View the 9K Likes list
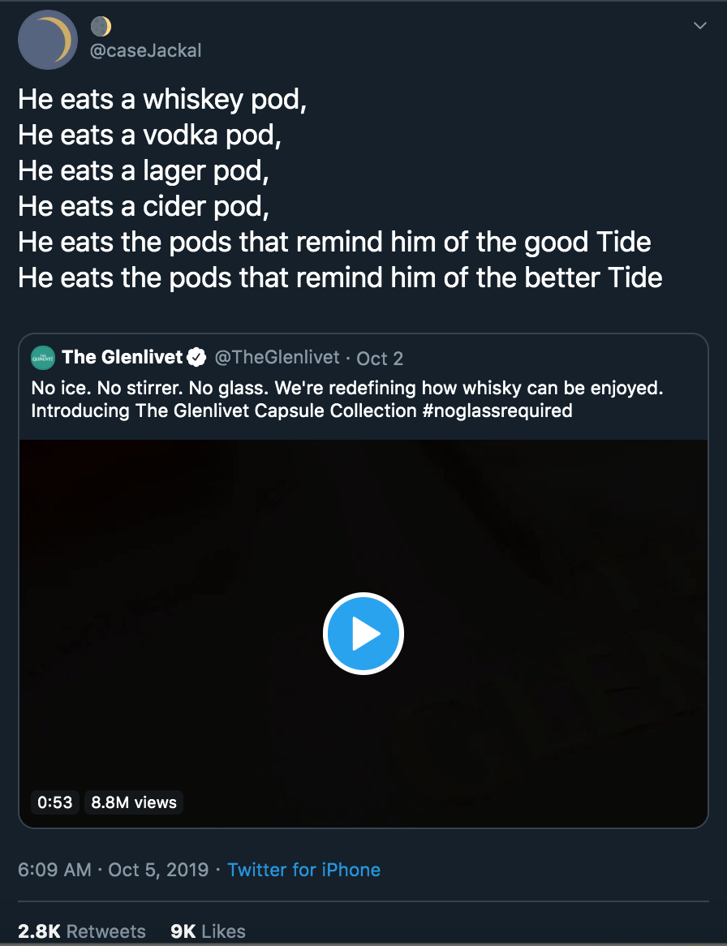This screenshot has height=946, width=727. (208, 931)
